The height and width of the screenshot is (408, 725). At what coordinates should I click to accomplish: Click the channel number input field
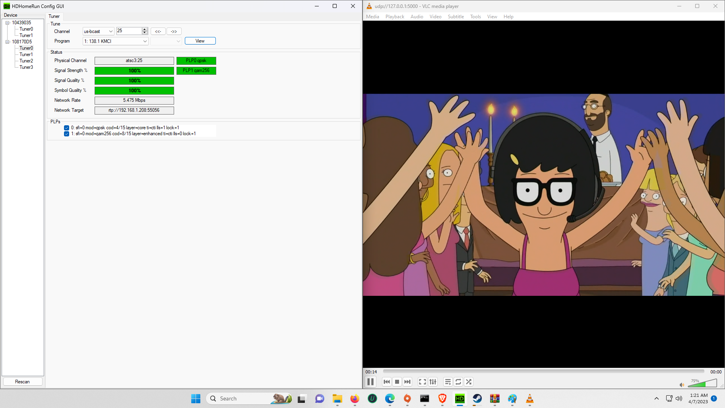point(129,31)
